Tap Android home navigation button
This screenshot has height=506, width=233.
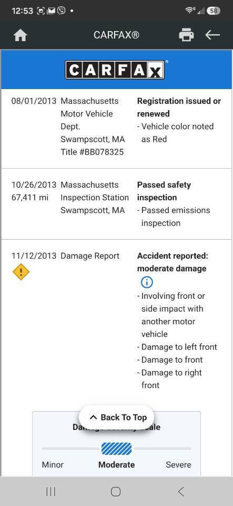click(116, 491)
